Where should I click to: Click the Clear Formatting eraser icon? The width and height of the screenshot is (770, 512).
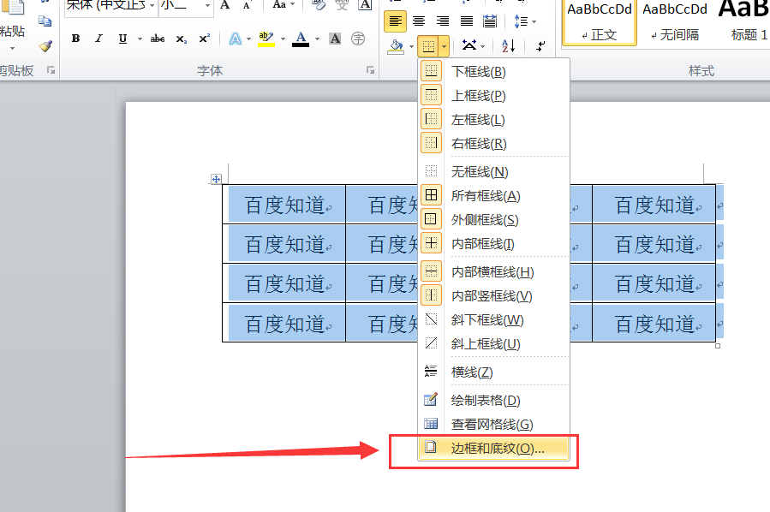pyautogui.click(x=319, y=5)
